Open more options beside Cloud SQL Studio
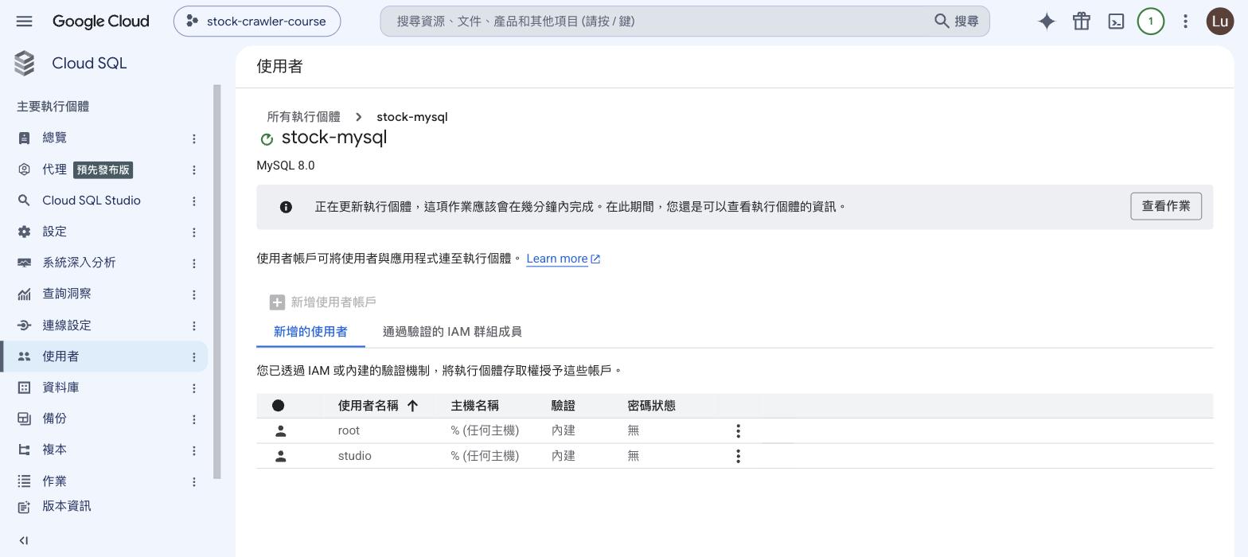This screenshot has width=1248, height=557. pyautogui.click(x=193, y=201)
